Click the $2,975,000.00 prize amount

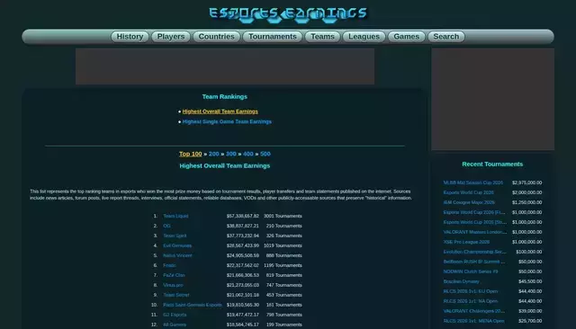pos(527,182)
